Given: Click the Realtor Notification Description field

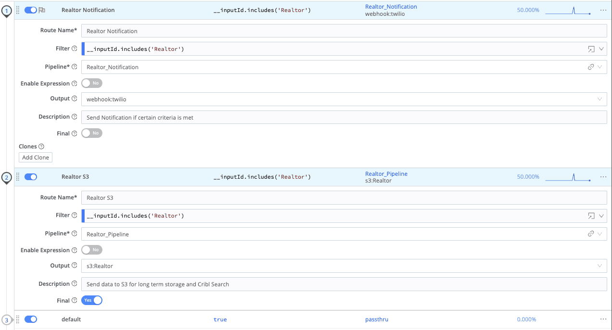Looking at the screenshot, I should pyautogui.click(x=344, y=118).
